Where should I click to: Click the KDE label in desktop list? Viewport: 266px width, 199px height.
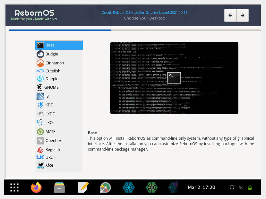(49, 105)
